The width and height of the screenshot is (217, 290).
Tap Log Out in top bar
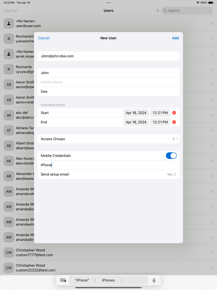click(11, 11)
